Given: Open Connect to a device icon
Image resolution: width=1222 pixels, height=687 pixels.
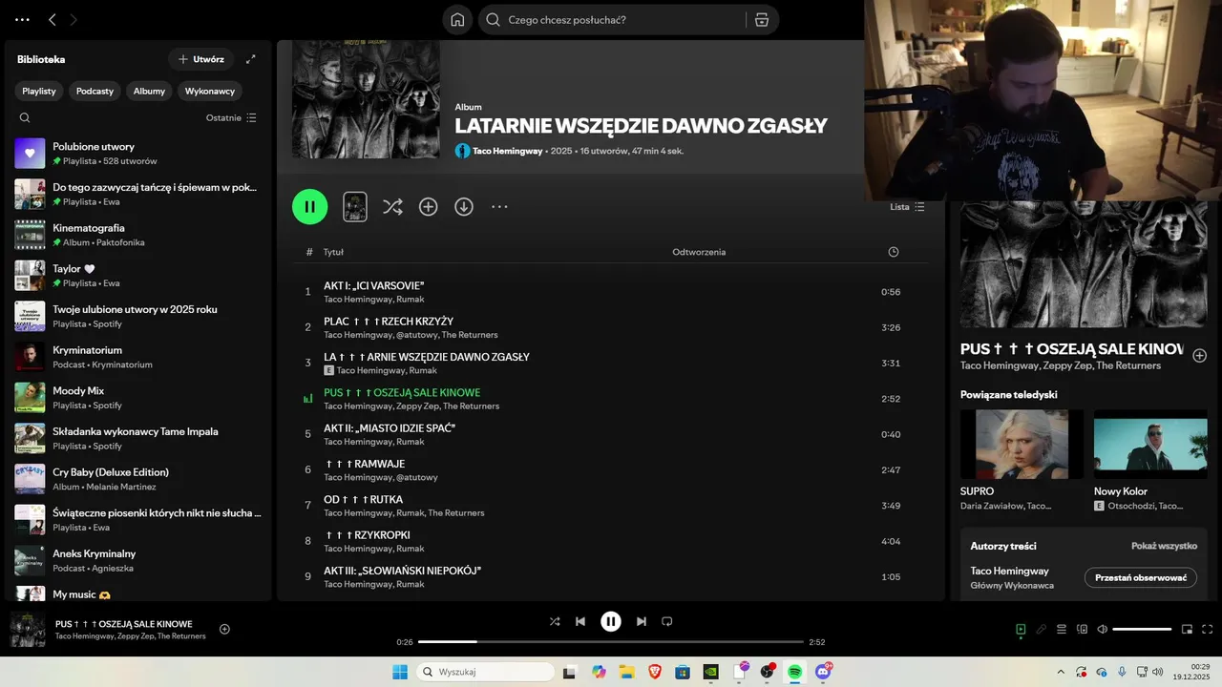Looking at the screenshot, I should [x=1082, y=629].
